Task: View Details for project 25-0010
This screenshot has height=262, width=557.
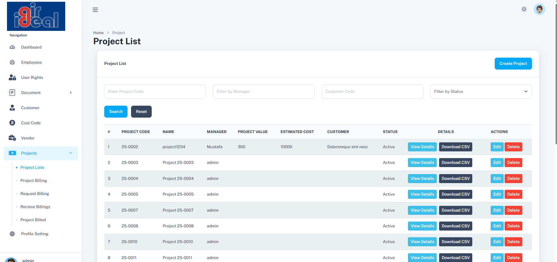Action: pyautogui.click(x=422, y=242)
